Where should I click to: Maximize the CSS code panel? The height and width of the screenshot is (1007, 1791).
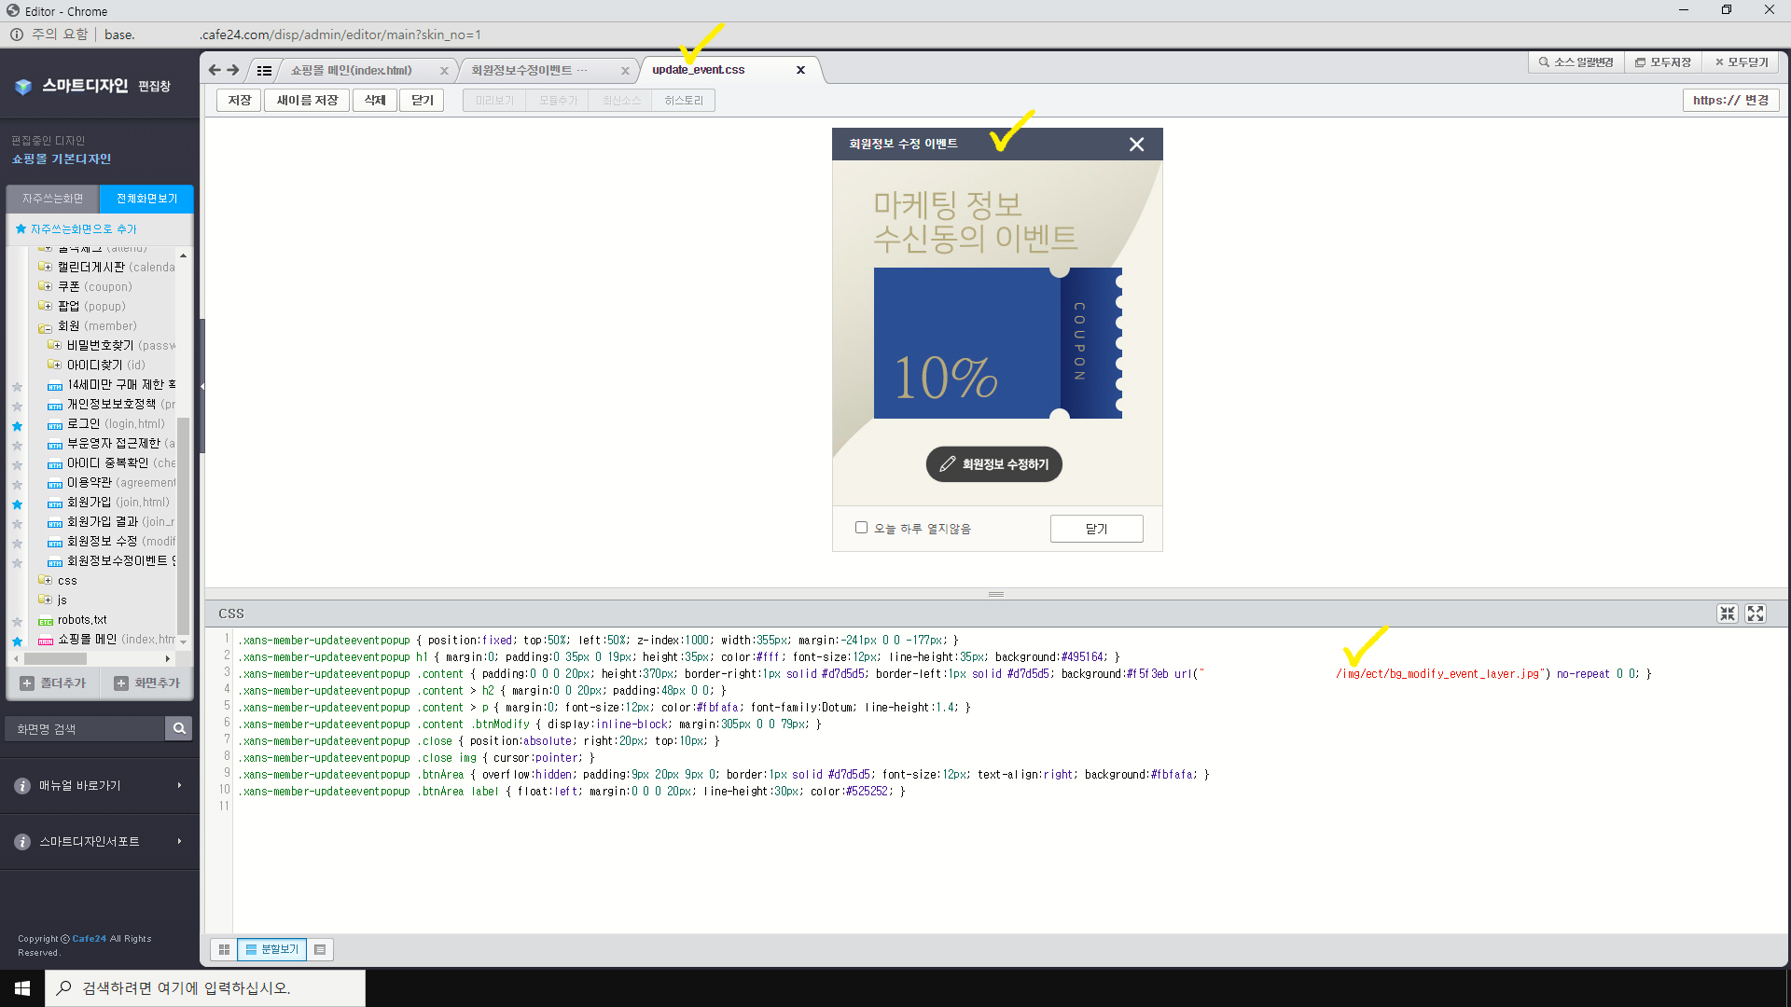point(1756,614)
